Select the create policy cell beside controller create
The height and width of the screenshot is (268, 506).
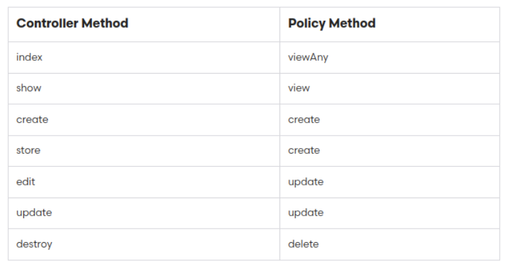(x=390, y=120)
